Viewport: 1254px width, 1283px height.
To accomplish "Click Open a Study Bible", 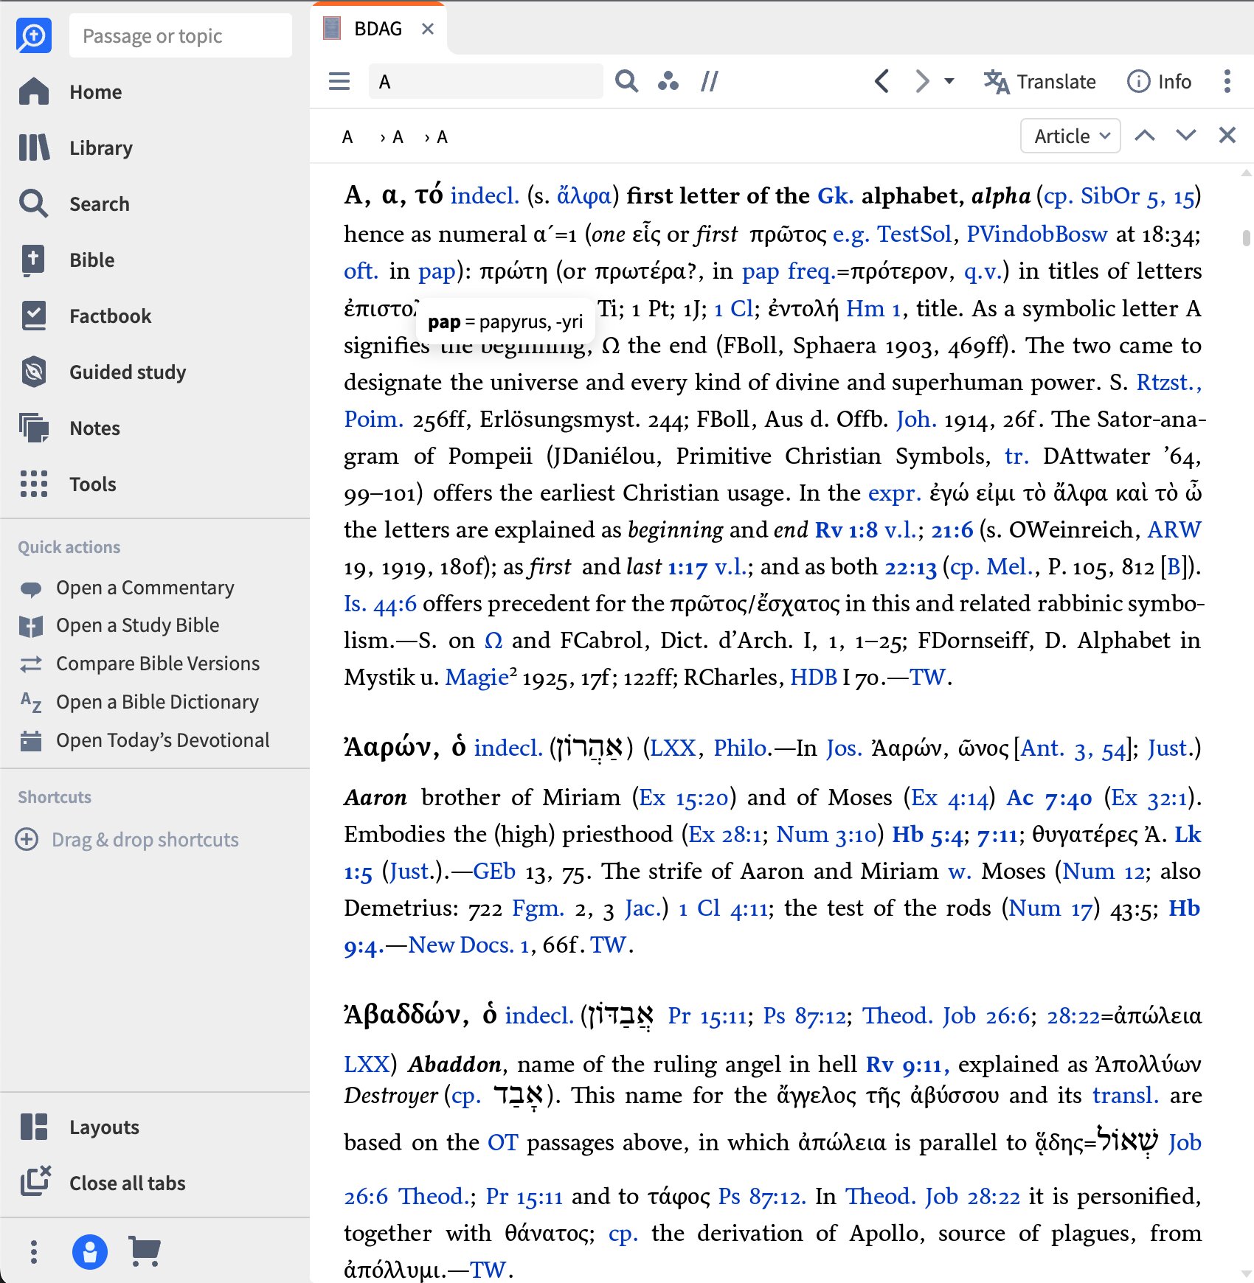I will pyautogui.click(x=119, y=625).
